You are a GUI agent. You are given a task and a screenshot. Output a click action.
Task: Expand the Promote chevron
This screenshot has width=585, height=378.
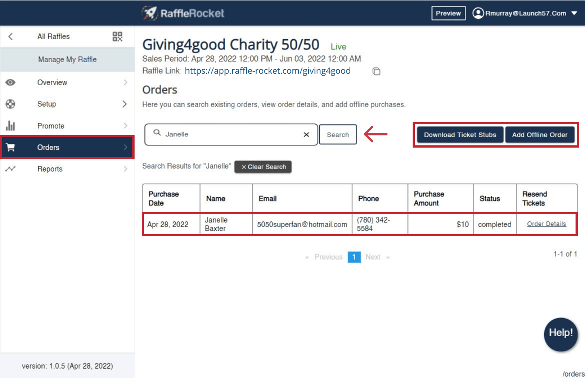pyautogui.click(x=125, y=126)
